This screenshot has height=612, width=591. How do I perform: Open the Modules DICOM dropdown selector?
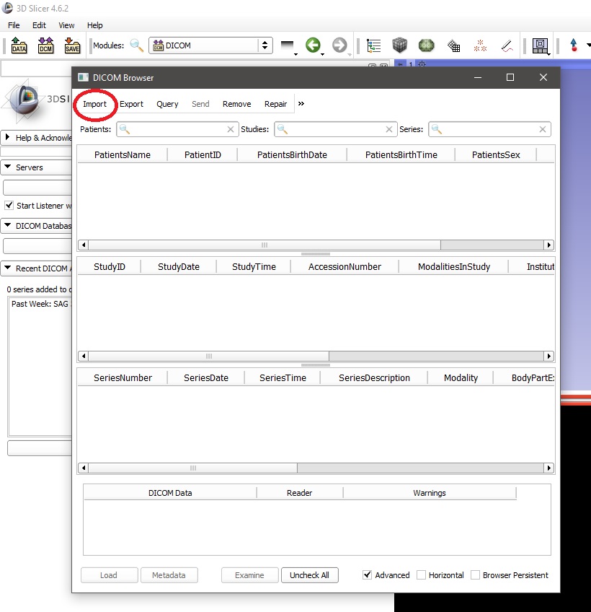coord(210,45)
